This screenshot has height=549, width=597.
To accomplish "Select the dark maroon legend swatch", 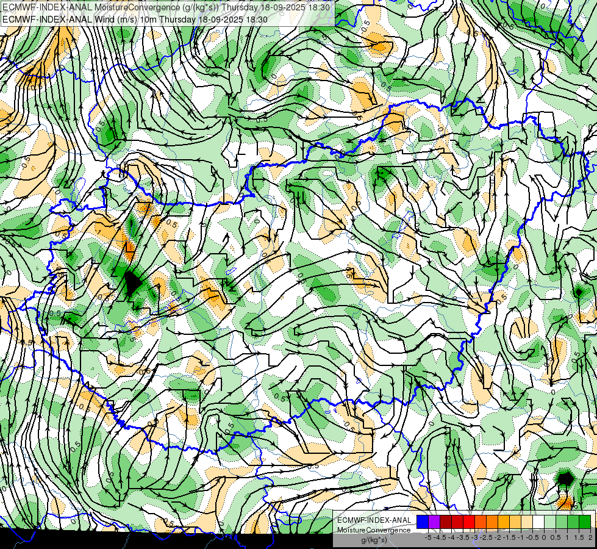I will 446,522.
